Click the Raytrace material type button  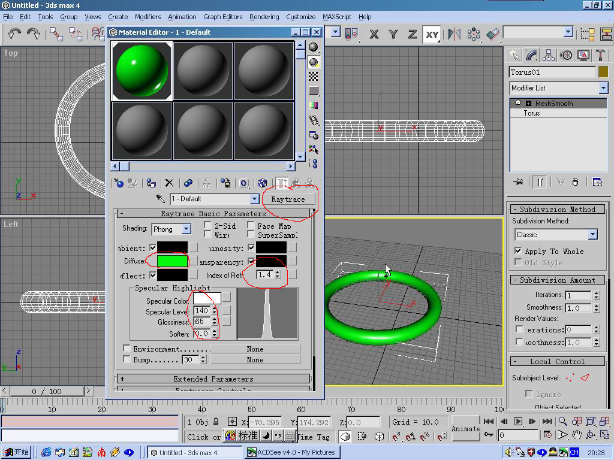click(x=288, y=199)
